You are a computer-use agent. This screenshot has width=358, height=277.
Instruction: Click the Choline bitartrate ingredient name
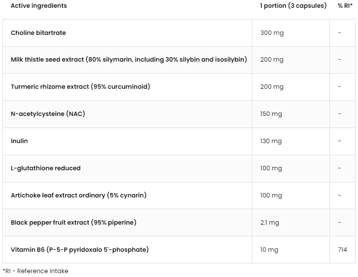(38, 33)
